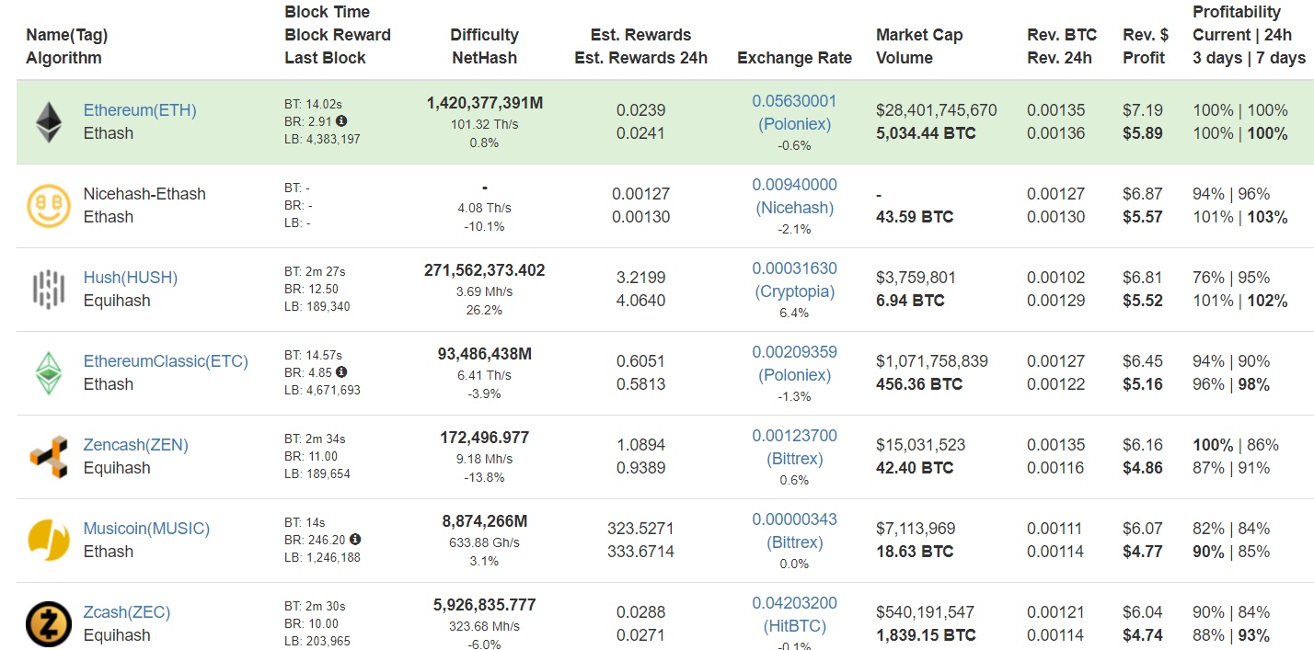Click the Difficulty NetHash column header
1314x650 pixels.
[484, 46]
